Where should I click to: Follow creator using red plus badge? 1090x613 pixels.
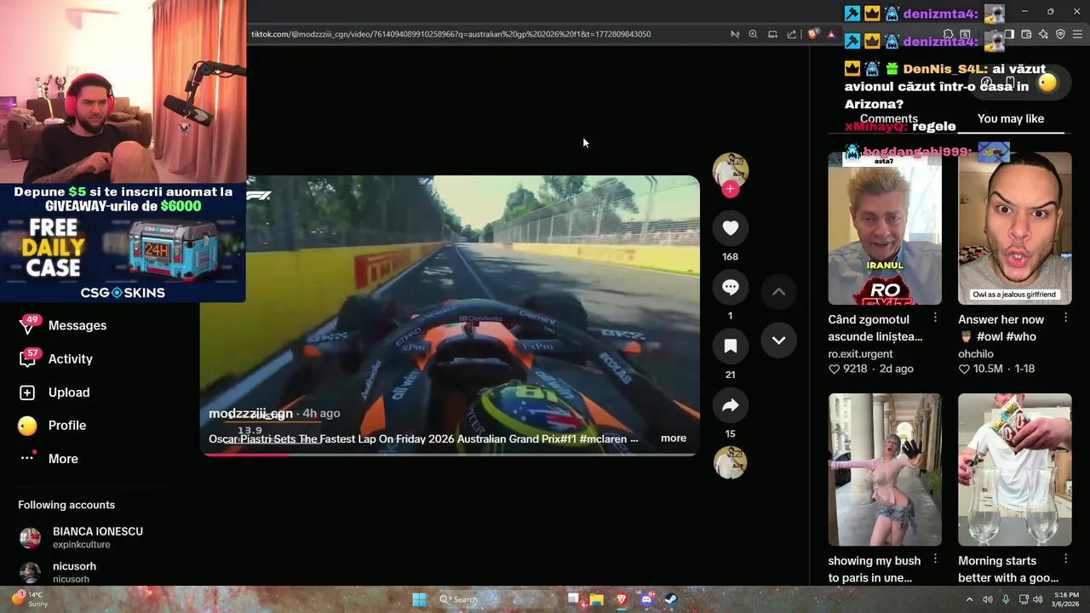[730, 189]
